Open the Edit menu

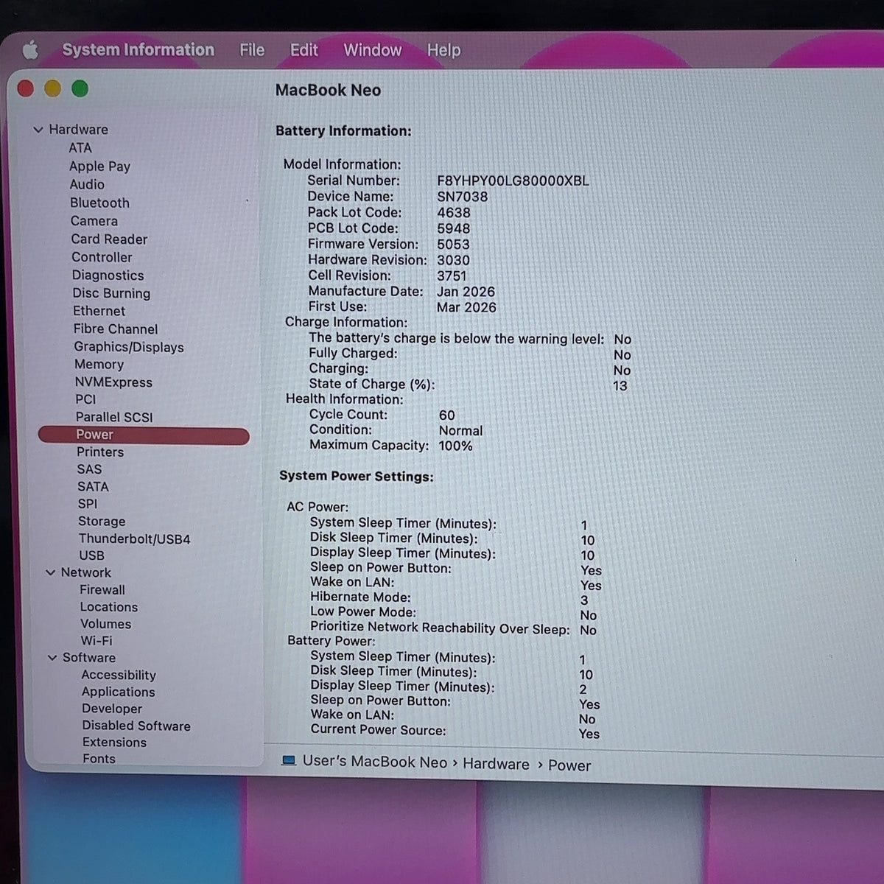coord(304,50)
